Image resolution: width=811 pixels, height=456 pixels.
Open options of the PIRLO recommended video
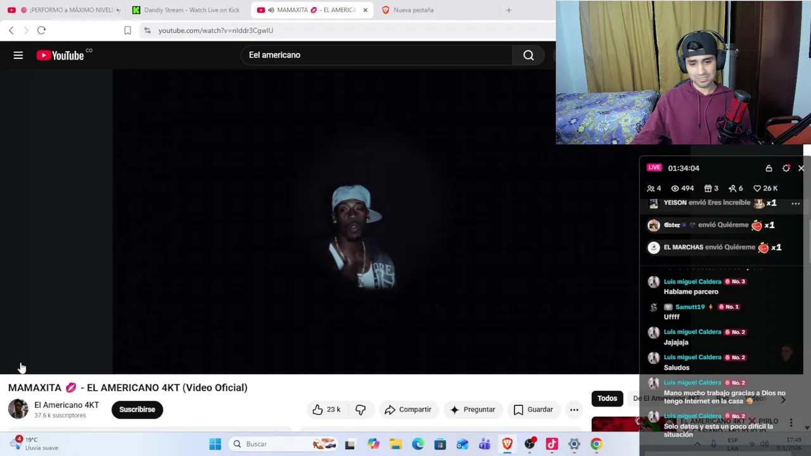tap(791, 422)
